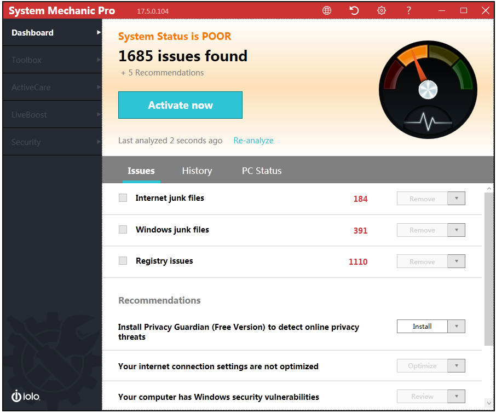Expand the dropdown next to Install button
496x413 pixels.
pyautogui.click(x=457, y=327)
